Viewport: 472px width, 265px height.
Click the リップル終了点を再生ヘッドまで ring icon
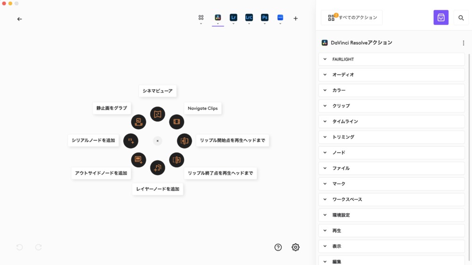[177, 160]
